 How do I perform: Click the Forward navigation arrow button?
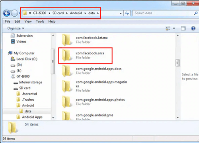click(x=14, y=13)
